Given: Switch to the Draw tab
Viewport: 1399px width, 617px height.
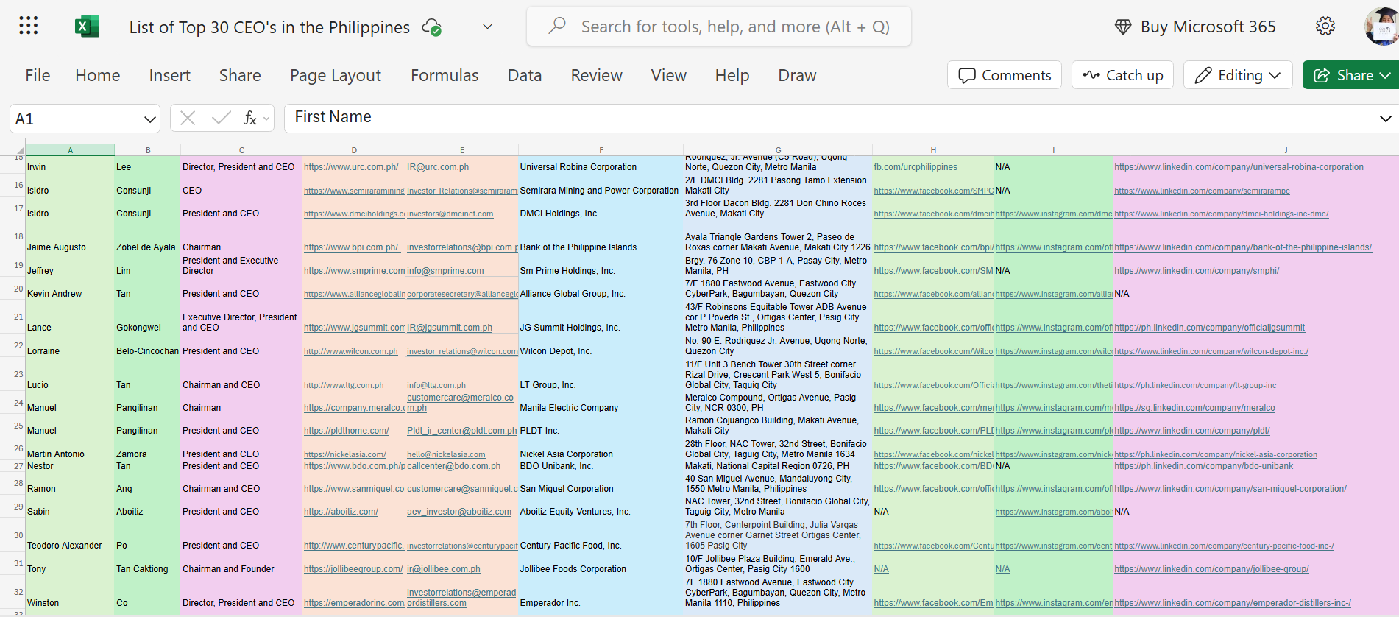Looking at the screenshot, I should [798, 75].
